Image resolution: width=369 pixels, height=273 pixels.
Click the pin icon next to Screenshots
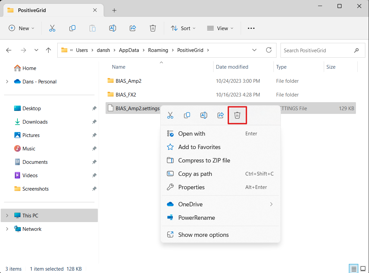(94, 189)
